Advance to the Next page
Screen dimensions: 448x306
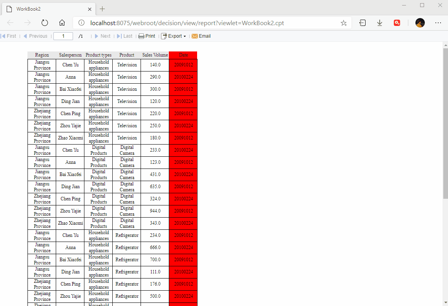pyautogui.click(x=103, y=36)
